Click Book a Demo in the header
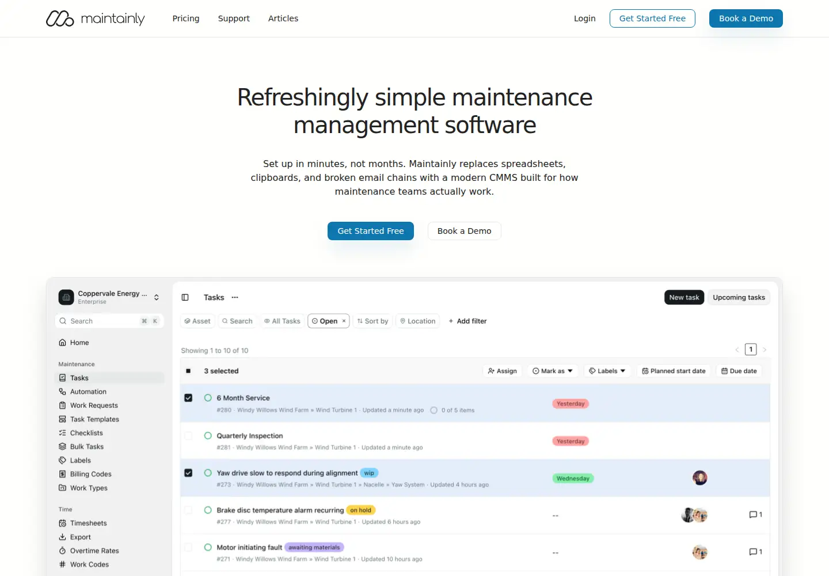The width and height of the screenshot is (829, 576). point(746,18)
